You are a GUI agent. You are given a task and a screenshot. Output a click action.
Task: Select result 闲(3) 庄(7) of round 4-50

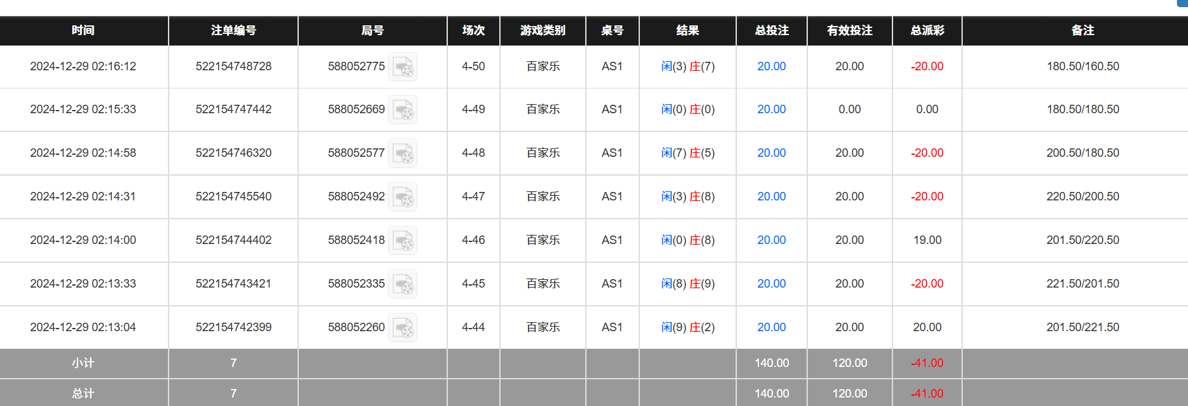click(687, 66)
